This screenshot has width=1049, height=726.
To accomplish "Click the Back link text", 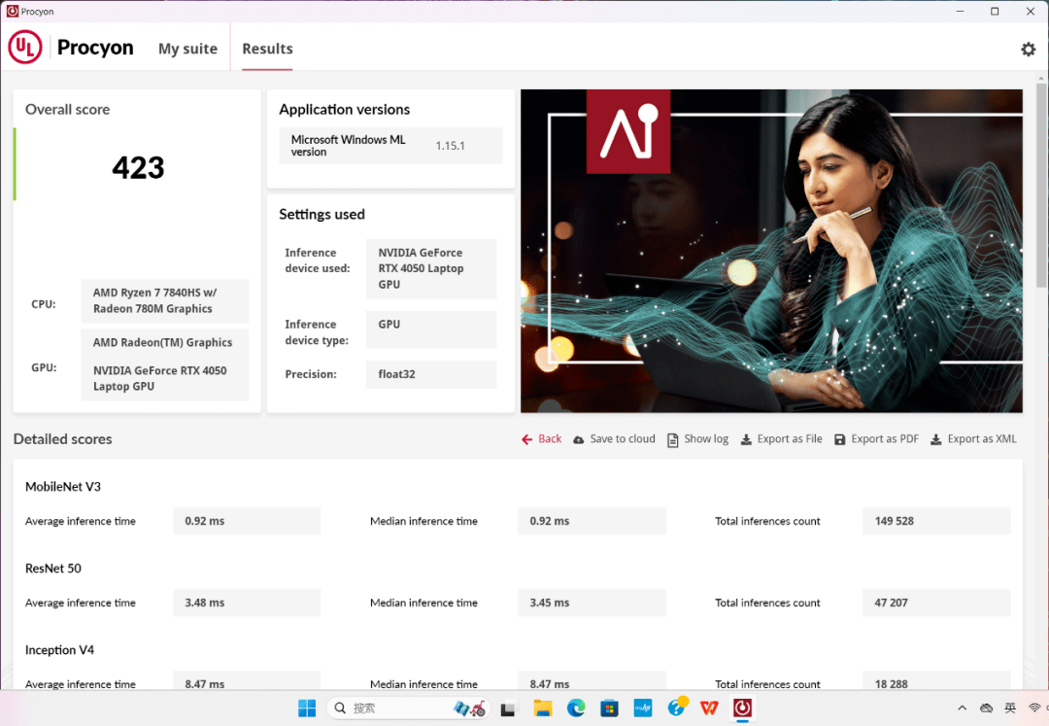I will (x=550, y=439).
